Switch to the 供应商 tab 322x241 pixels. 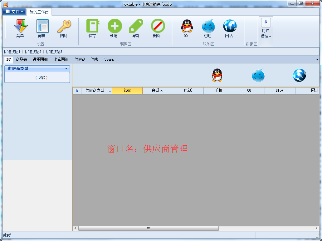coord(80,59)
